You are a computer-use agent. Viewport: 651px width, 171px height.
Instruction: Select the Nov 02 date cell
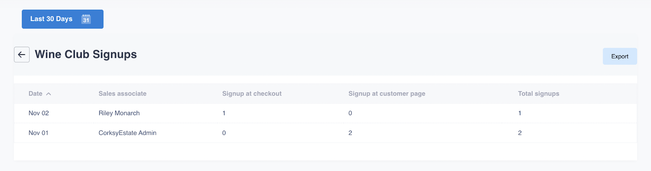coord(39,113)
